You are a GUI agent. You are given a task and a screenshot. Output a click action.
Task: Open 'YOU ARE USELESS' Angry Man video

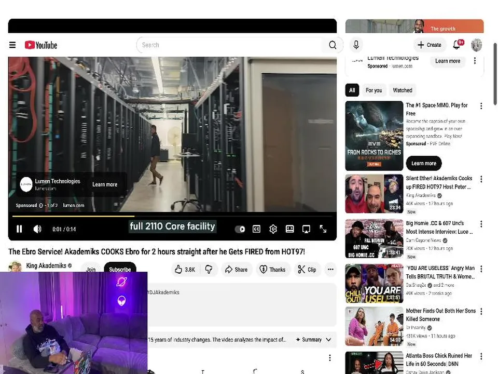click(374, 284)
